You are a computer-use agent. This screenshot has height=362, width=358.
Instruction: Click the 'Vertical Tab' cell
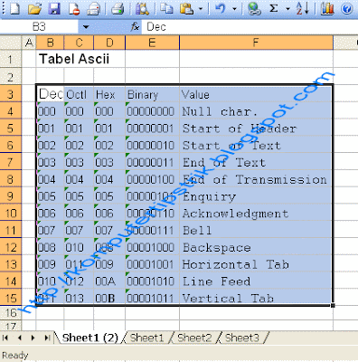(x=256, y=298)
